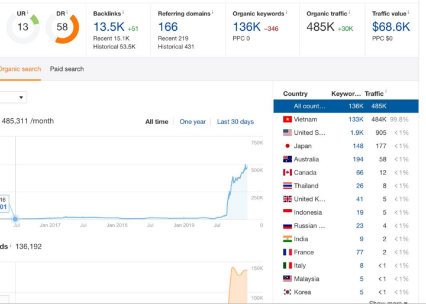Click the Traffic column info icon
Image resolution: width=426 pixels, height=304 pixels.
coord(386,91)
